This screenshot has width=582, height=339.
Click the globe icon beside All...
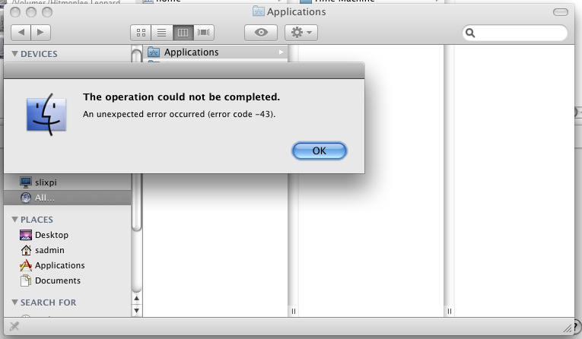pos(26,198)
